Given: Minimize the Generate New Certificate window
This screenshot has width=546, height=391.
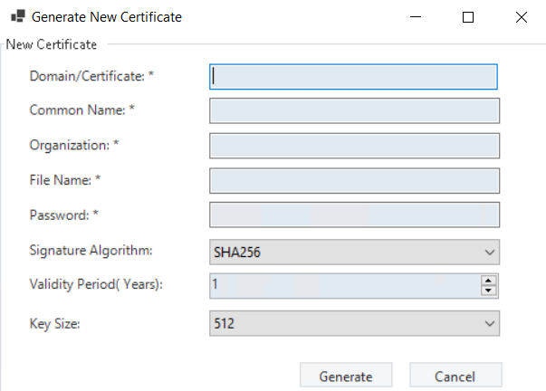Looking at the screenshot, I should (x=416, y=16).
